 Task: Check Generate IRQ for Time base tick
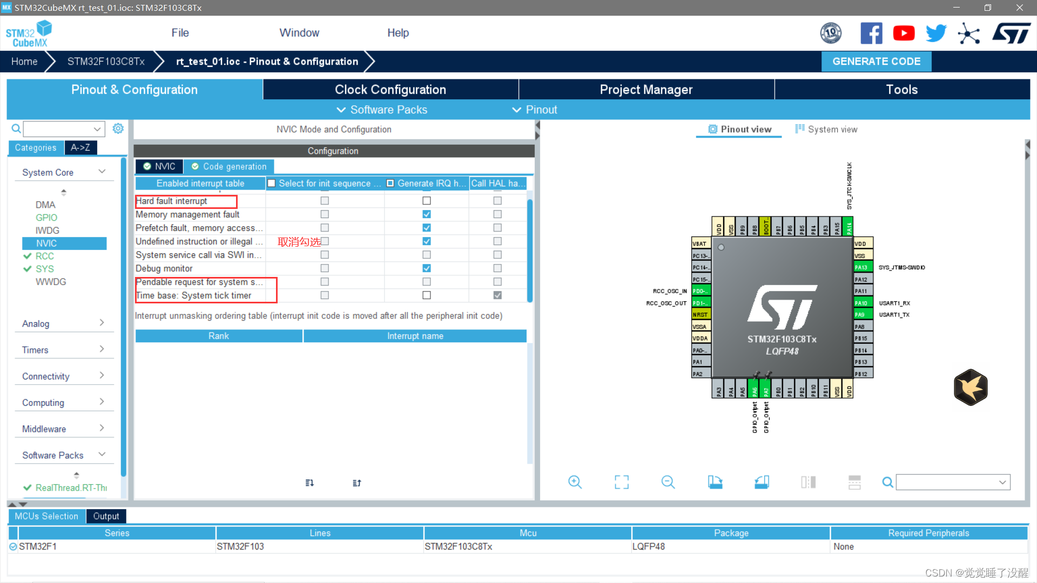(427, 295)
